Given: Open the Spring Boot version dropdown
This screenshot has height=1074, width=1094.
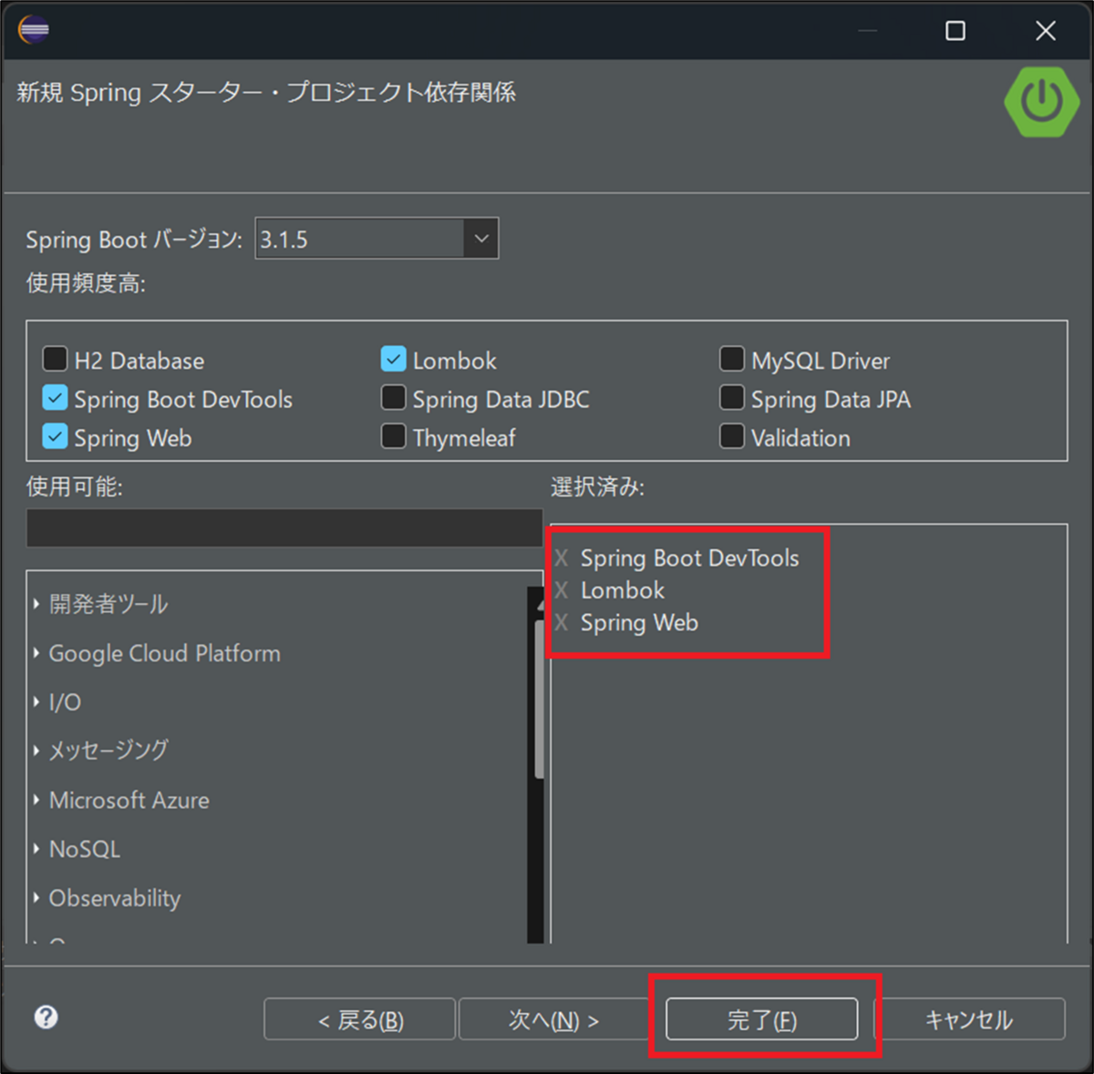Looking at the screenshot, I should tap(481, 239).
